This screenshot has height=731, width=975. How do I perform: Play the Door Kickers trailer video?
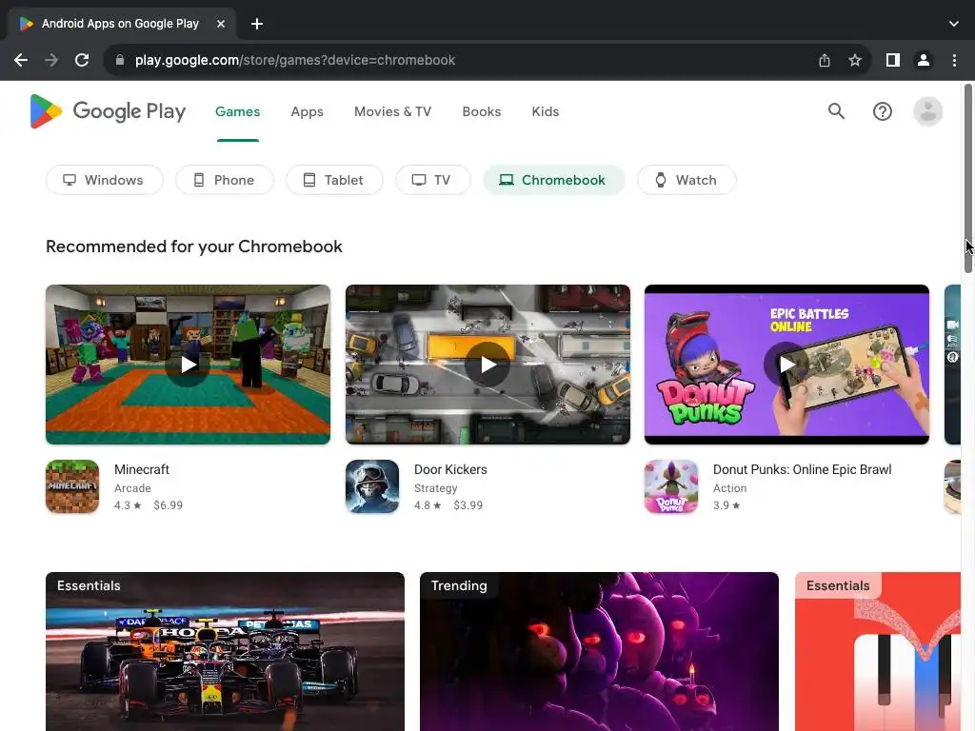(x=487, y=365)
